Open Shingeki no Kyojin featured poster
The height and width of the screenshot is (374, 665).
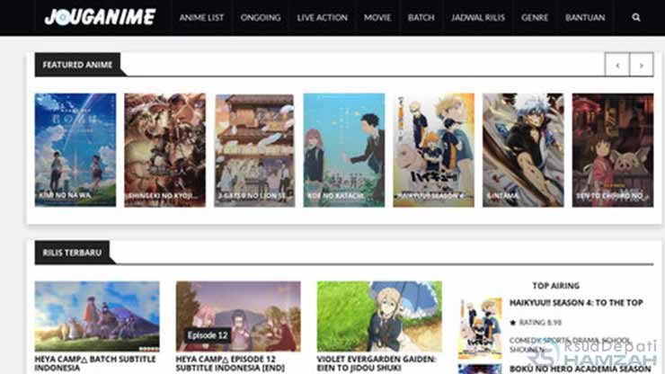164,150
